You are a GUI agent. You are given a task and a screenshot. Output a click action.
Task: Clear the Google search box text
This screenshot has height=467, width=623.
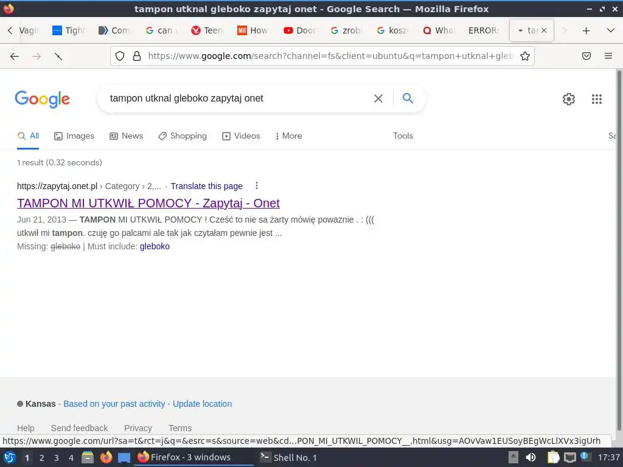378,99
